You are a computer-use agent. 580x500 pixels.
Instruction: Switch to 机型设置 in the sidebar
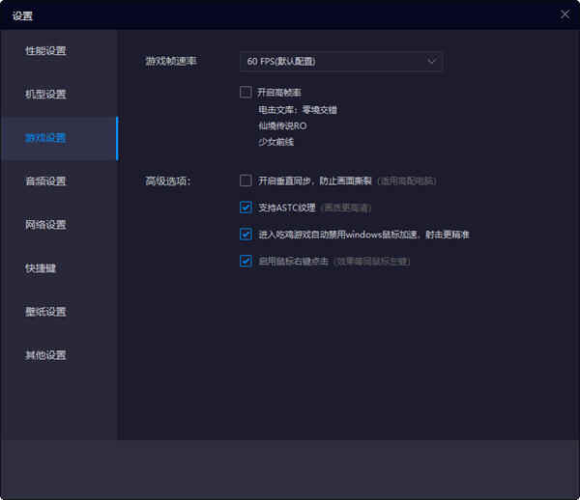coord(46,95)
